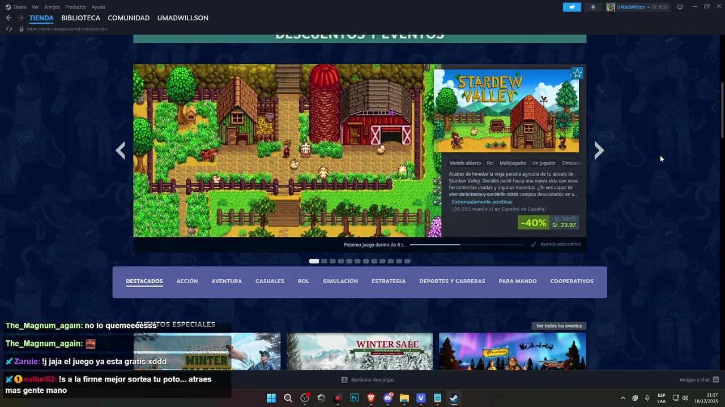Viewport: 725px width, 407px height.
Task: Click the Steam taskbar icon
Action: pos(454,398)
